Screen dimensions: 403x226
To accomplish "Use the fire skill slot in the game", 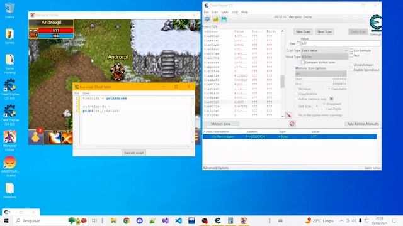I will pyautogui.click(x=55, y=137).
